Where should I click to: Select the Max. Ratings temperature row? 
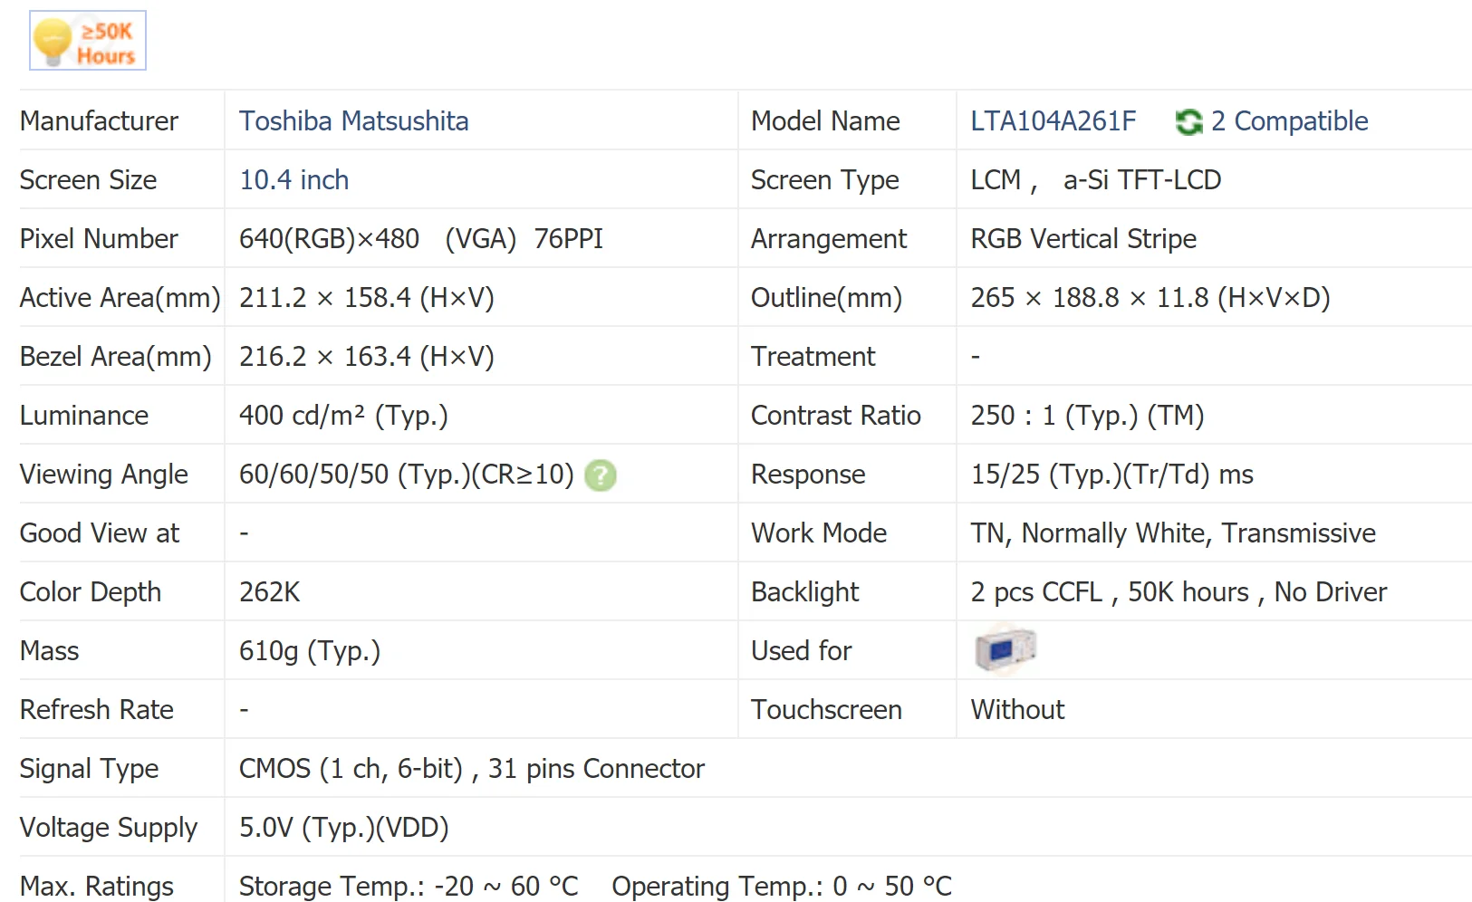(595, 885)
